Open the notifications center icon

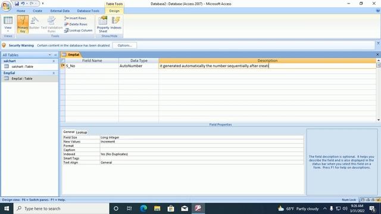click(x=372, y=209)
